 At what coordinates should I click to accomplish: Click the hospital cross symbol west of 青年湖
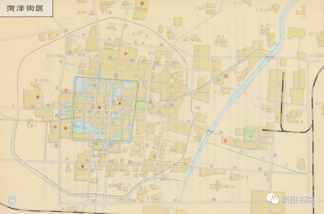[65, 128]
